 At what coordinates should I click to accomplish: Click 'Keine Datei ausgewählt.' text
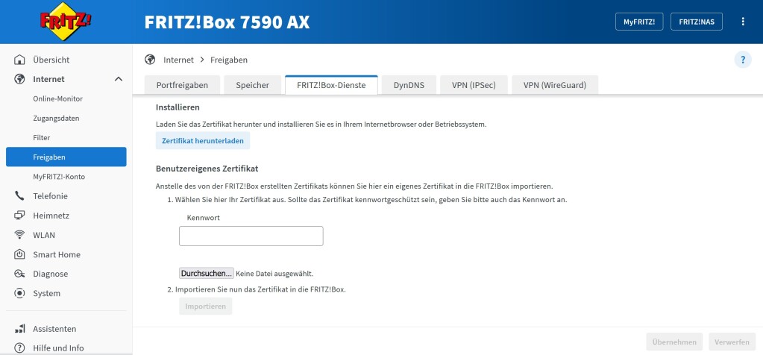pyautogui.click(x=274, y=274)
